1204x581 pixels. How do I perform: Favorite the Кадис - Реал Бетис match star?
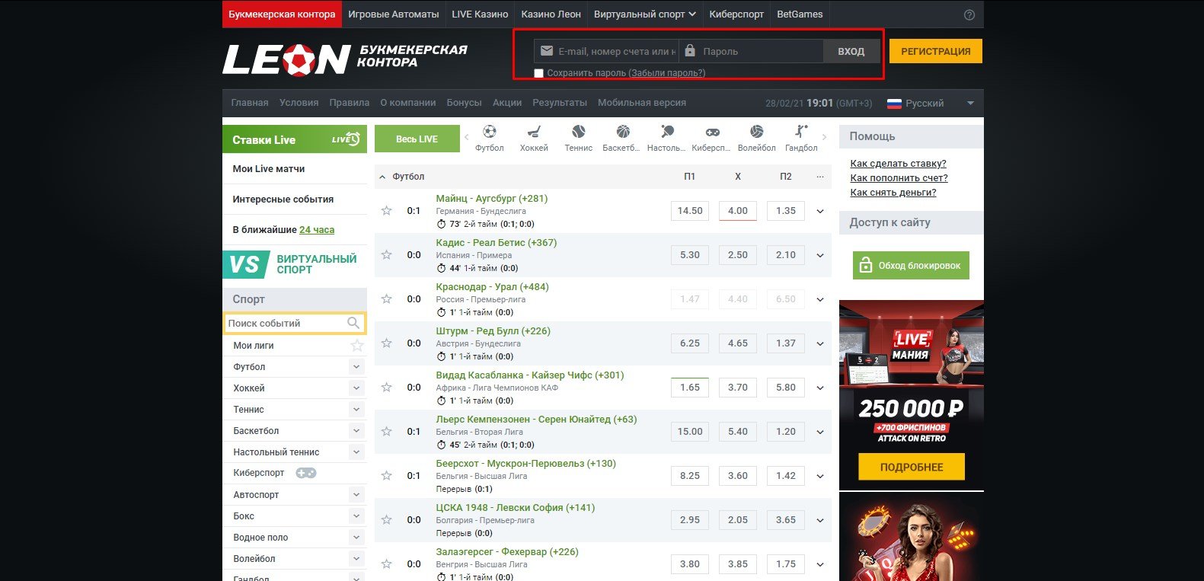click(387, 255)
